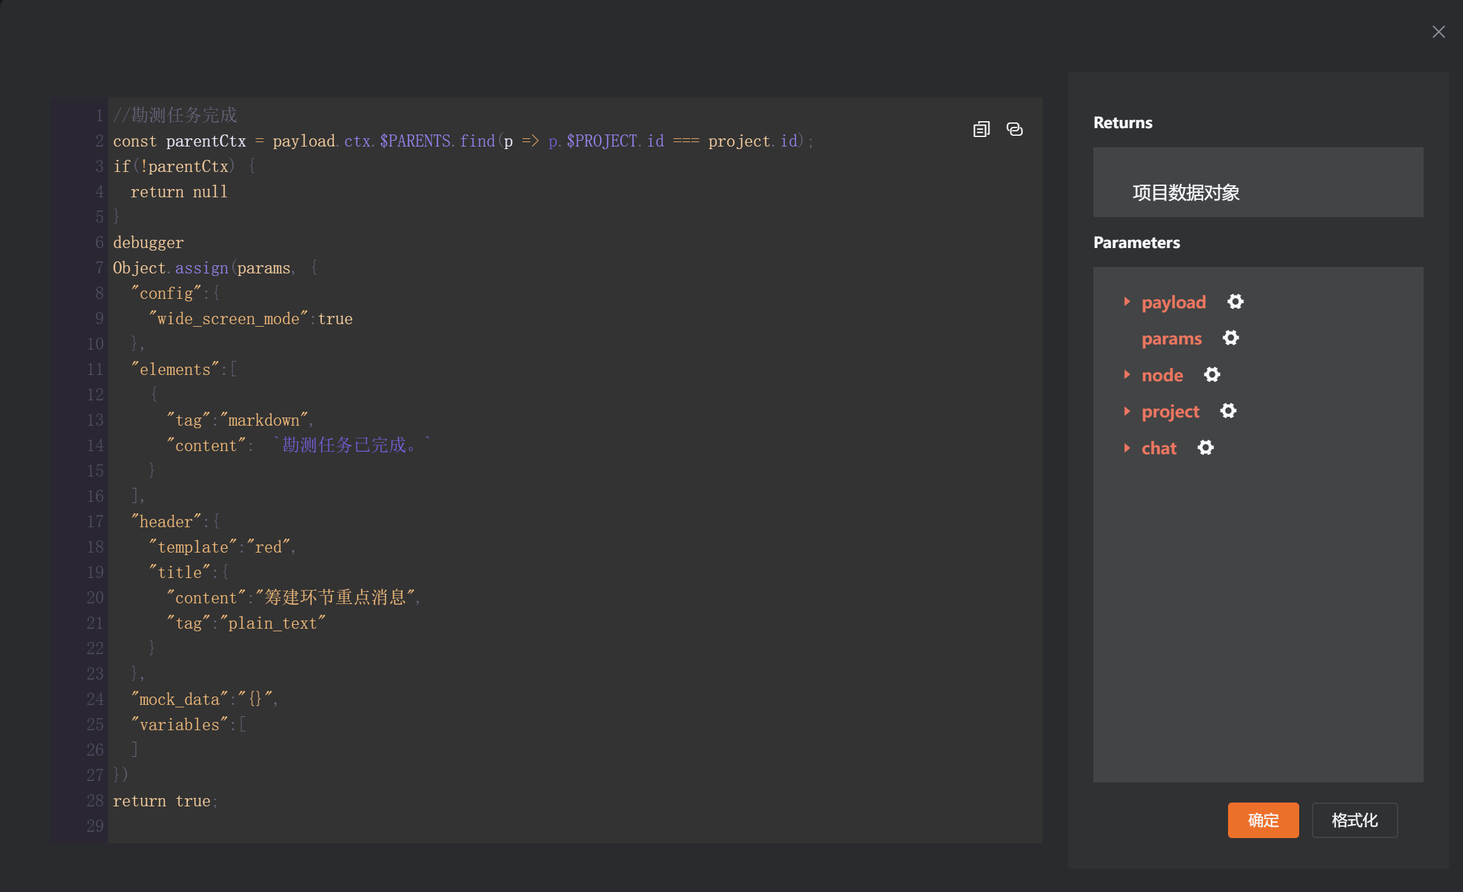Expand the node parameter tree arrow

pos(1126,374)
